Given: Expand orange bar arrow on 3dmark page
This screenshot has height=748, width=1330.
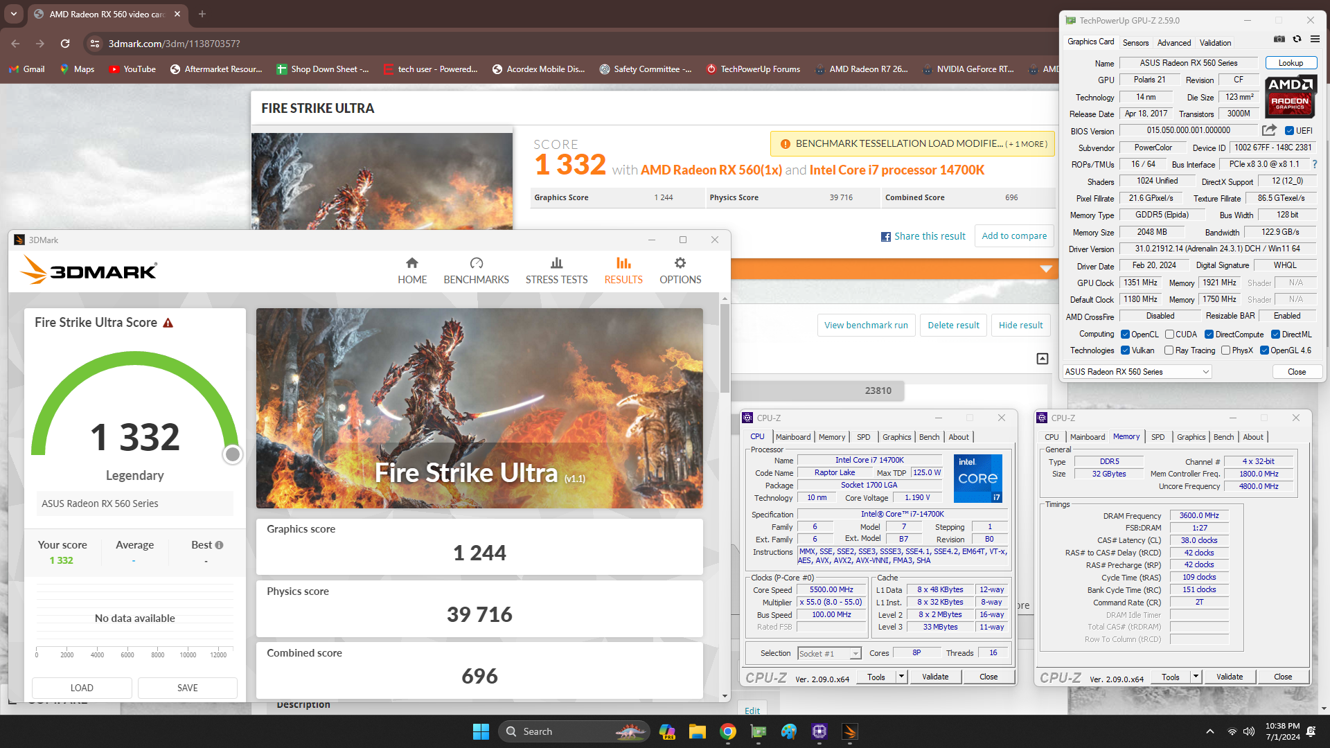Looking at the screenshot, I should coord(1046,269).
